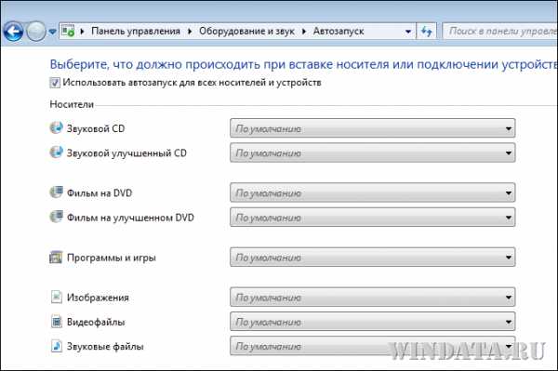Click the refresh icon beside address bar

click(426, 32)
